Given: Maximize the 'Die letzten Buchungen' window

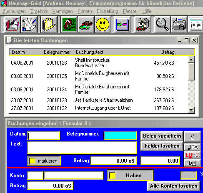Looking at the screenshot, I should [187, 40].
